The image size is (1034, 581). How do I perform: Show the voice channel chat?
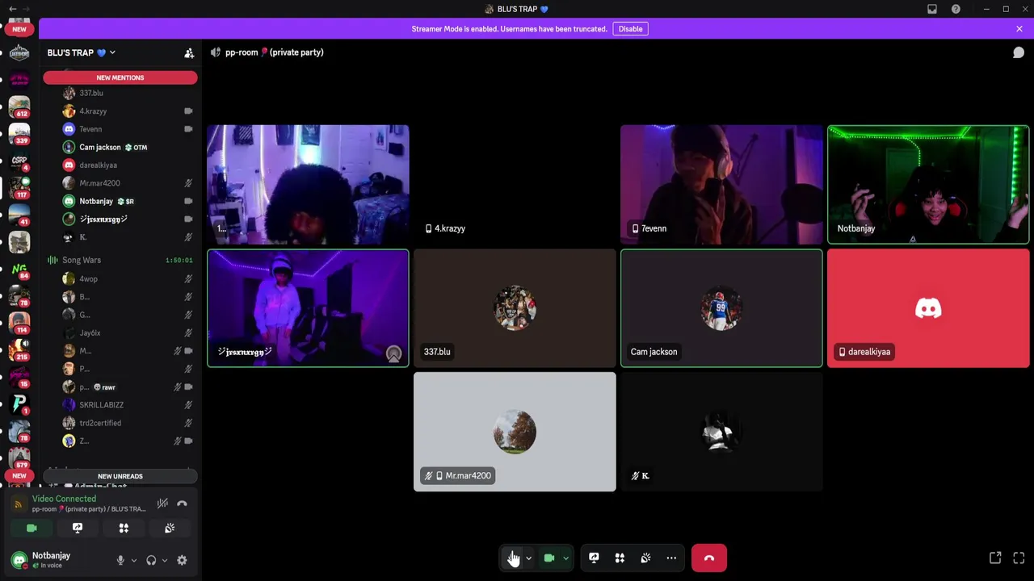pos(1019,52)
